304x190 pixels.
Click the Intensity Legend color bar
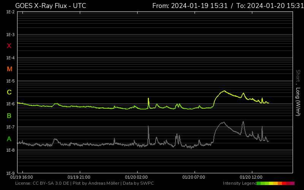pos(275,184)
